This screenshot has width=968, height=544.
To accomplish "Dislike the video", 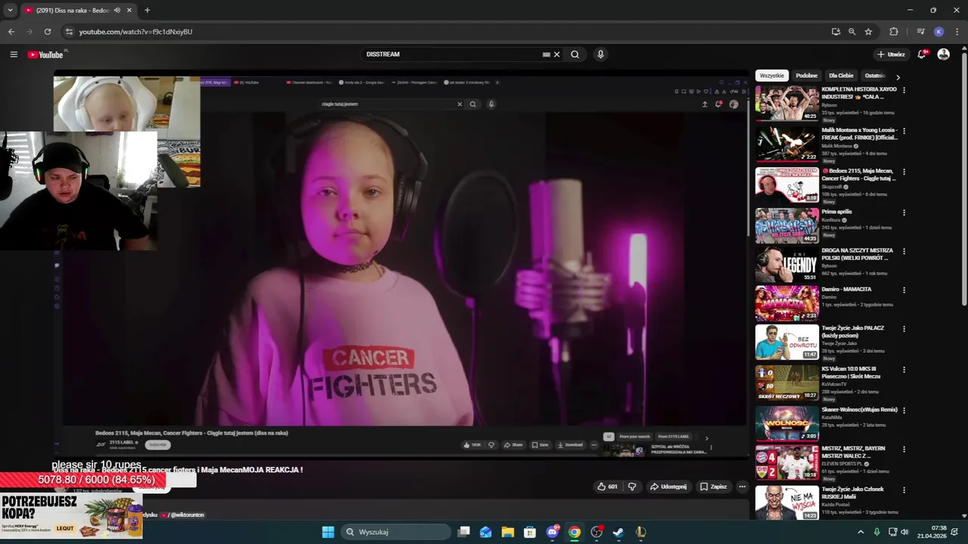I will tap(632, 487).
